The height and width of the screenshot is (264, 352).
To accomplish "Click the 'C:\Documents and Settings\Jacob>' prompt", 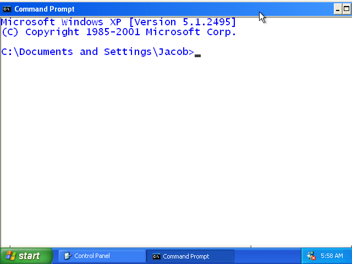I will click(x=97, y=52).
